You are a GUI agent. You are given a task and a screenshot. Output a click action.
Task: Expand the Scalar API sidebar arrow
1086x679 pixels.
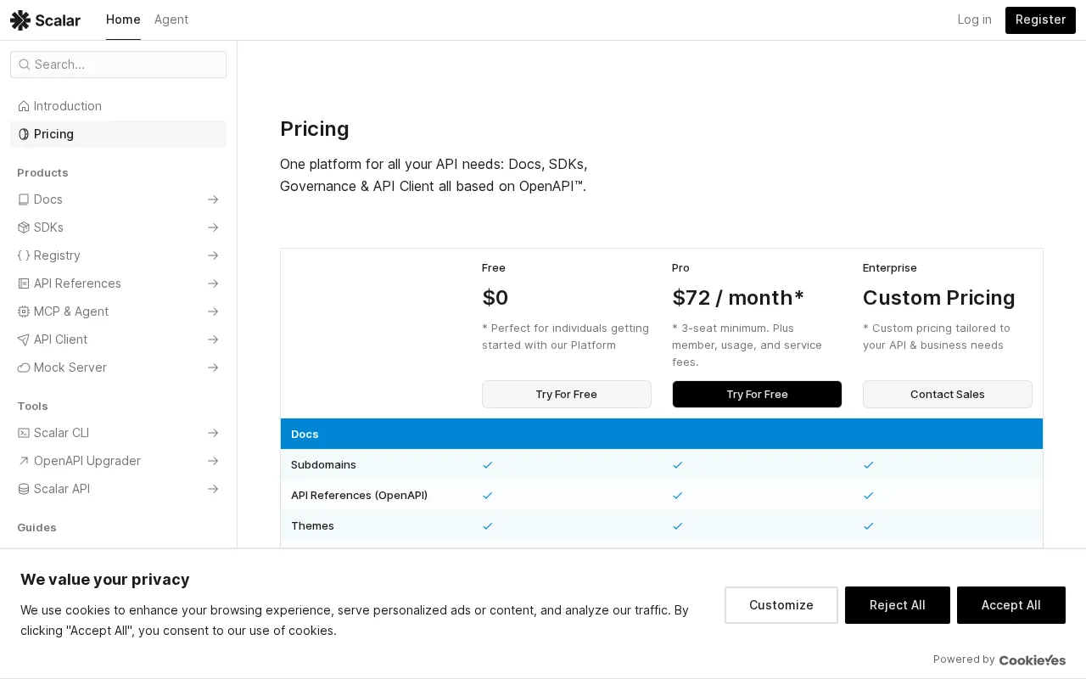click(x=213, y=489)
